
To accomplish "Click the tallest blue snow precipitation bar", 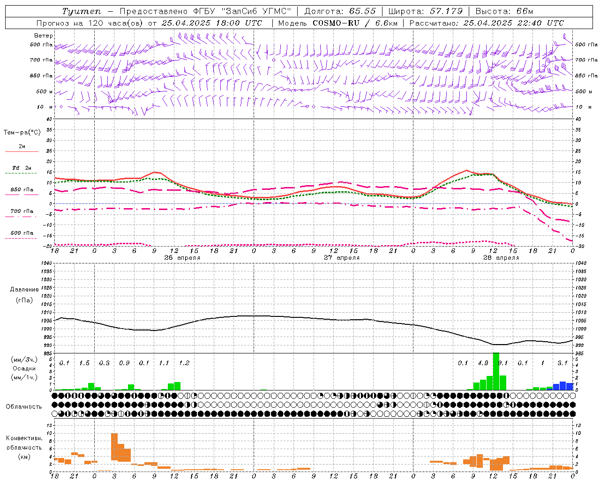I will click(x=562, y=386).
